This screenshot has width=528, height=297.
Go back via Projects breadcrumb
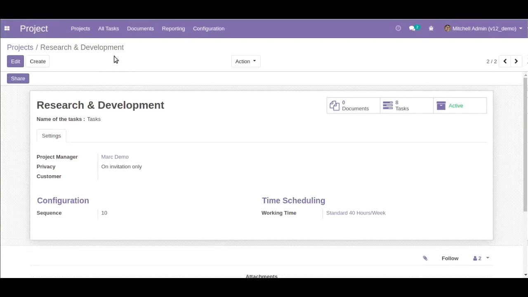[20, 47]
